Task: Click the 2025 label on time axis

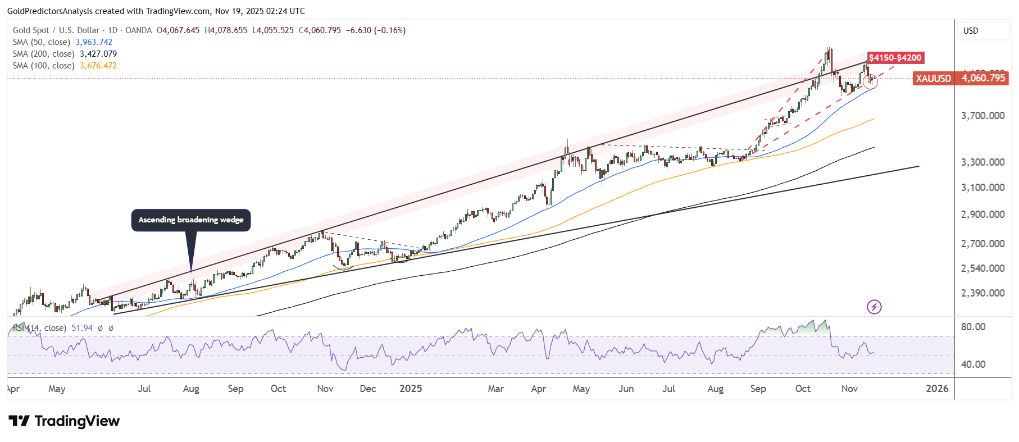Action: 411,389
